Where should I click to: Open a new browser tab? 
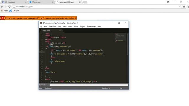click(x=85, y=2)
